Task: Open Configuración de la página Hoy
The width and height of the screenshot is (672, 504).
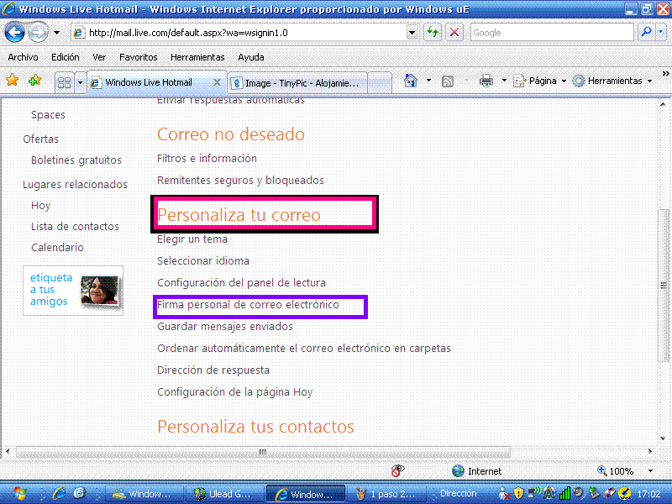Action: click(x=235, y=392)
